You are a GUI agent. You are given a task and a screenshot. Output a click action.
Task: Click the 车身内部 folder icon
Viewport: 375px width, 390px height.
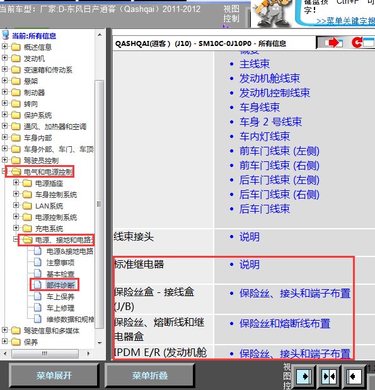(16, 137)
